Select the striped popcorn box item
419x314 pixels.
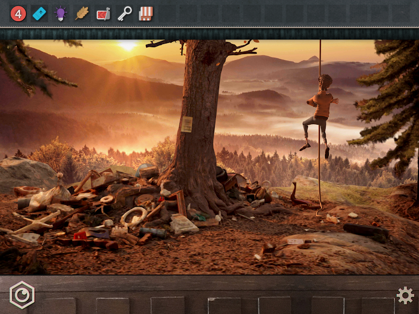click(x=146, y=14)
